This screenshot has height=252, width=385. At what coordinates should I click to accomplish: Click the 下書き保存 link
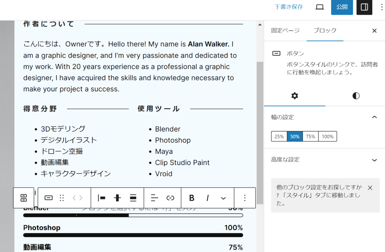coord(289,7)
